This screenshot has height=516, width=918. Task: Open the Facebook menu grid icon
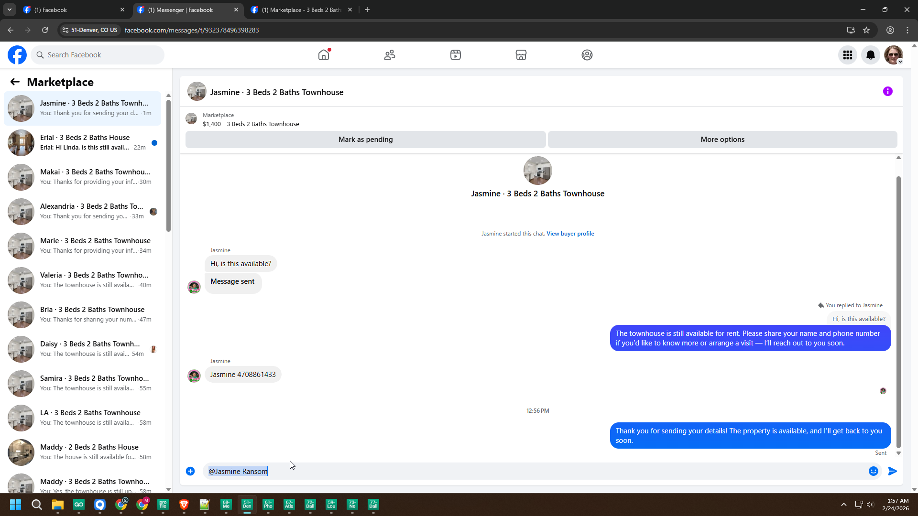tap(848, 55)
